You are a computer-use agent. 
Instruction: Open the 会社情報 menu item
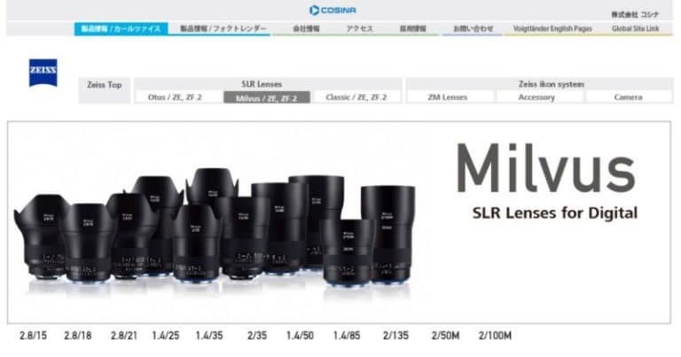pyautogui.click(x=306, y=28)
